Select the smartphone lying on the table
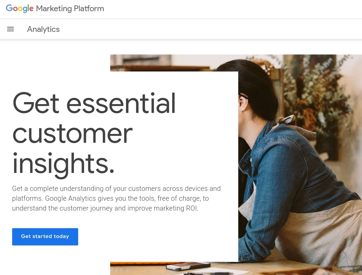 tap(188, 266)
